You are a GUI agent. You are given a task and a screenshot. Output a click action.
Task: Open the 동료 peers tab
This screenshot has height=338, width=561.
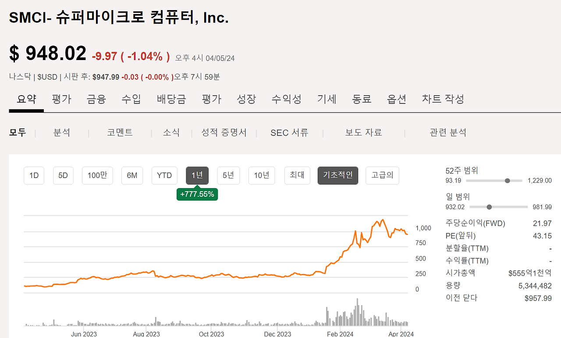tap(362, 99)
